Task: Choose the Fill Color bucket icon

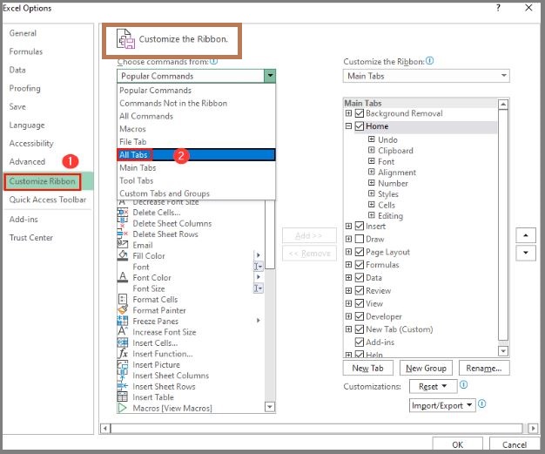Action: pyautogui.click(x=123, y=255)
